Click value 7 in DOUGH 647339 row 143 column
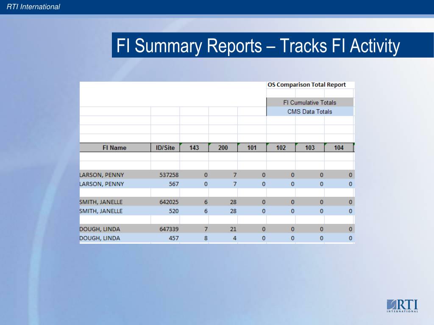Screen dimensions: 434x325 coord(206,229)
